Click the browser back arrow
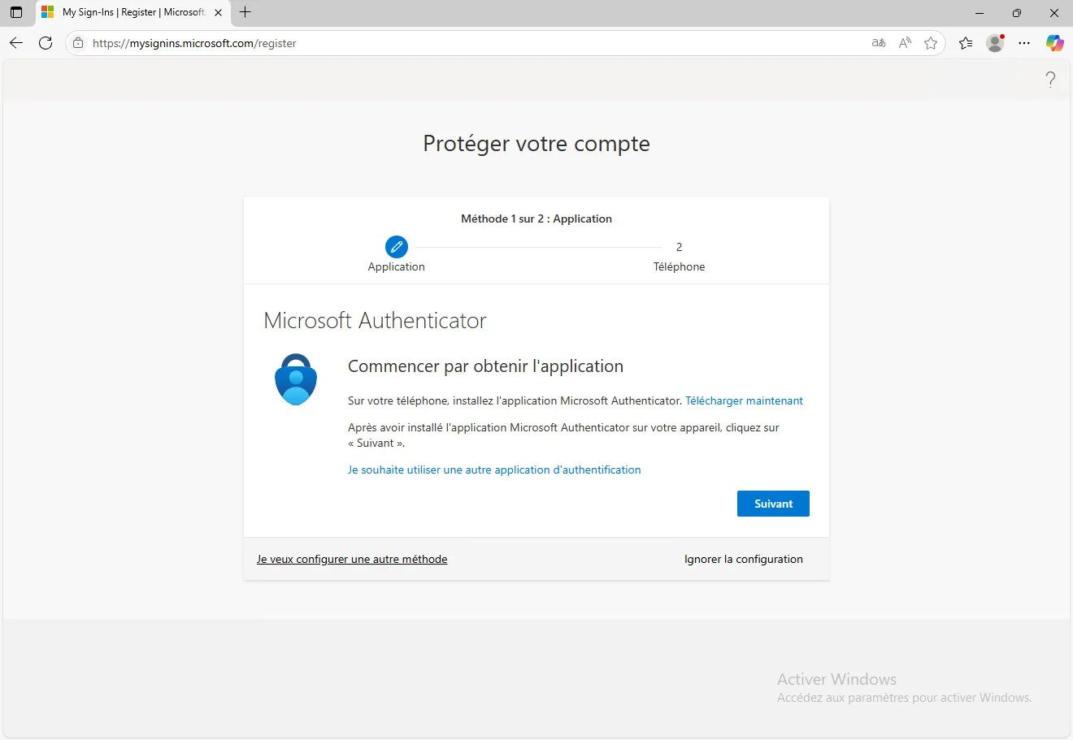The width and height of the screenshot is (1073, 740). pyautogui.click(x=16, y=43)
